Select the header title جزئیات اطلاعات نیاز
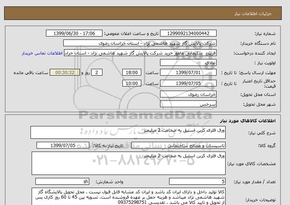The height and width of the screenshot is (205, 290). [x=253, y=14]
